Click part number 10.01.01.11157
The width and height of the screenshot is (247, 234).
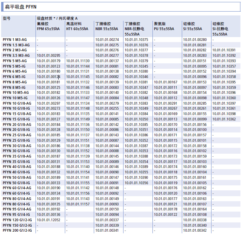click(x=78, y=204)
